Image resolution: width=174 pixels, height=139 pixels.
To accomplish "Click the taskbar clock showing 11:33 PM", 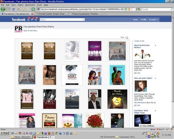I will (166, 135).
